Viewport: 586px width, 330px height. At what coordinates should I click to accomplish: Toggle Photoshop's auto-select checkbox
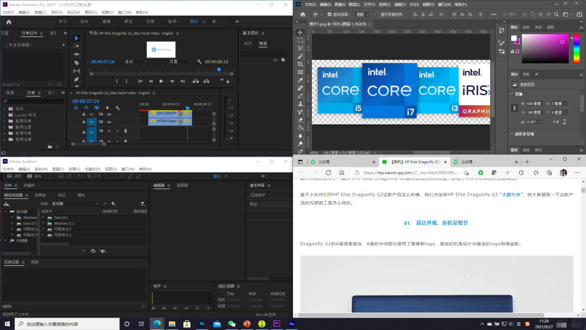click(329, 15)
